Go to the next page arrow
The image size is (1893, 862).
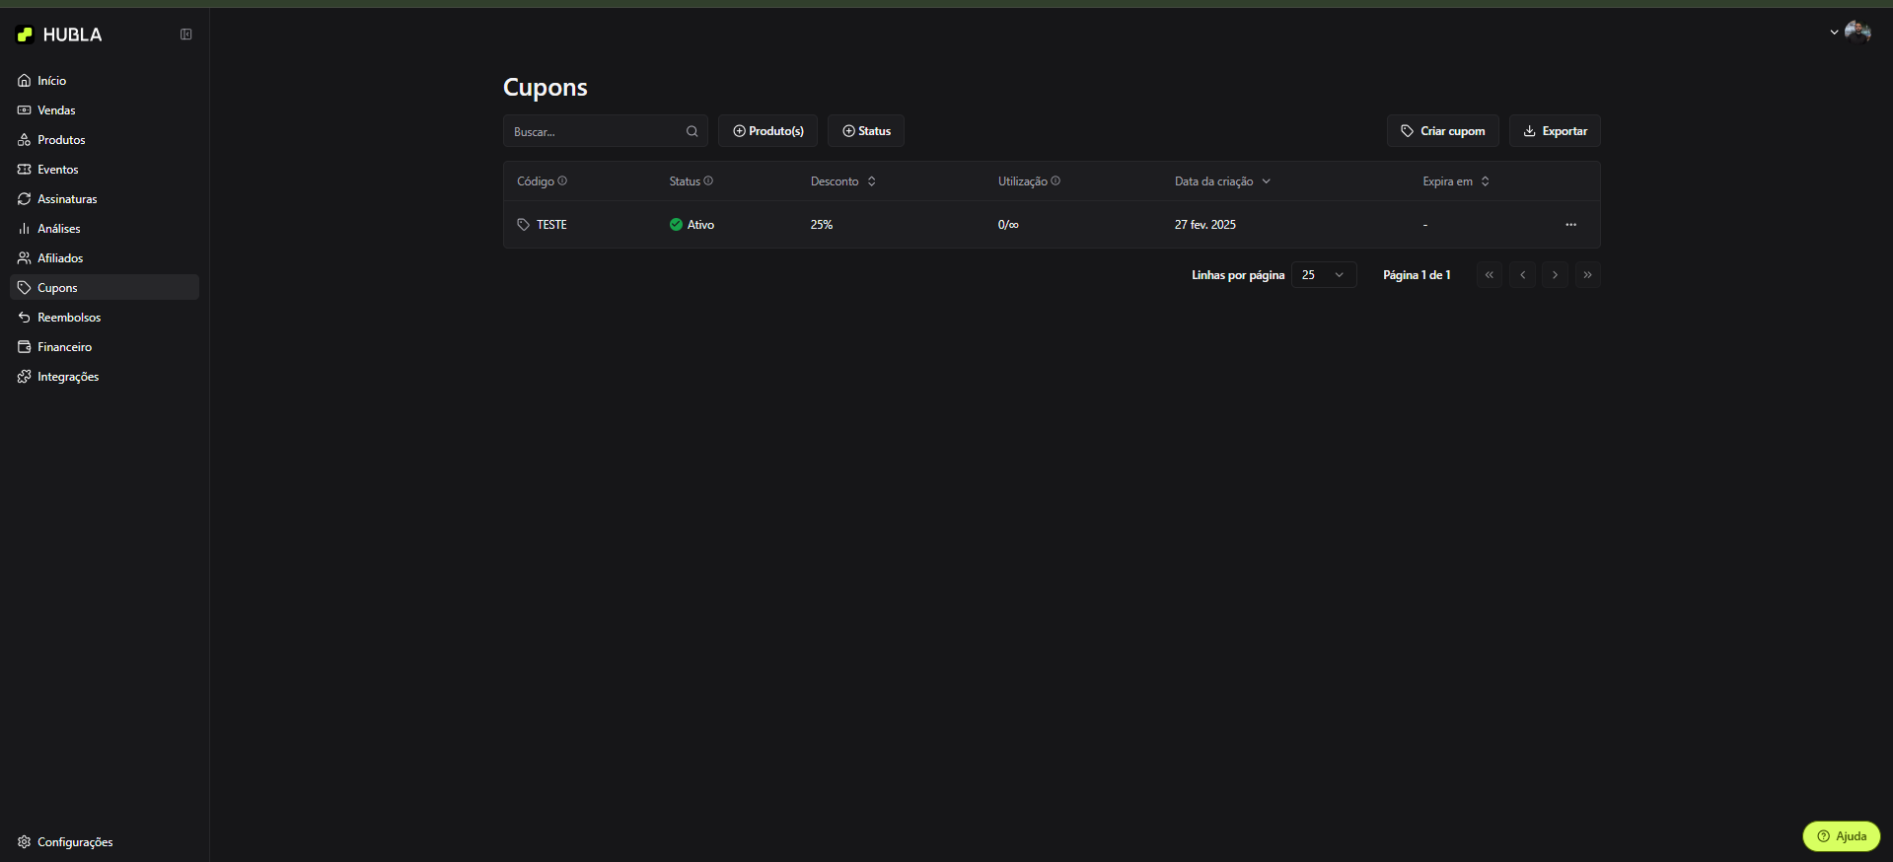pyautogui.click(x=1555, y=275)
